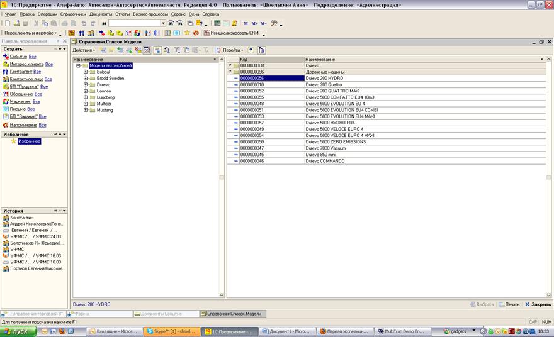Open the search field dropdown arrow
This screenshot has height=337, width=554.
click(x=163, y=23)
